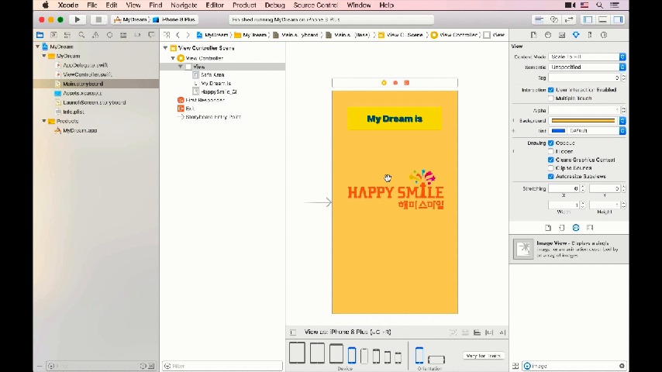The image size is (662, 372).
Task: Open the Background color dropdown arrow
Action: click(622, 121)
